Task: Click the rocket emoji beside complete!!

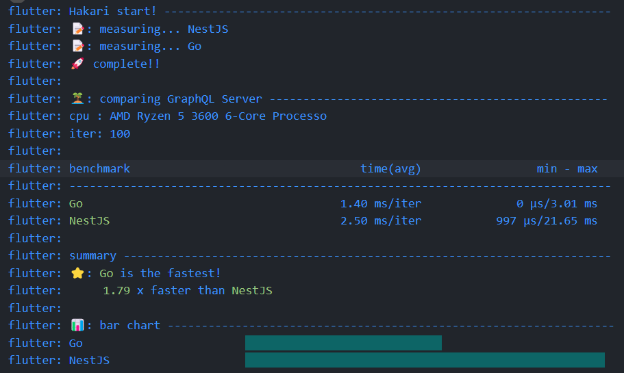Action: click(77, 64)
